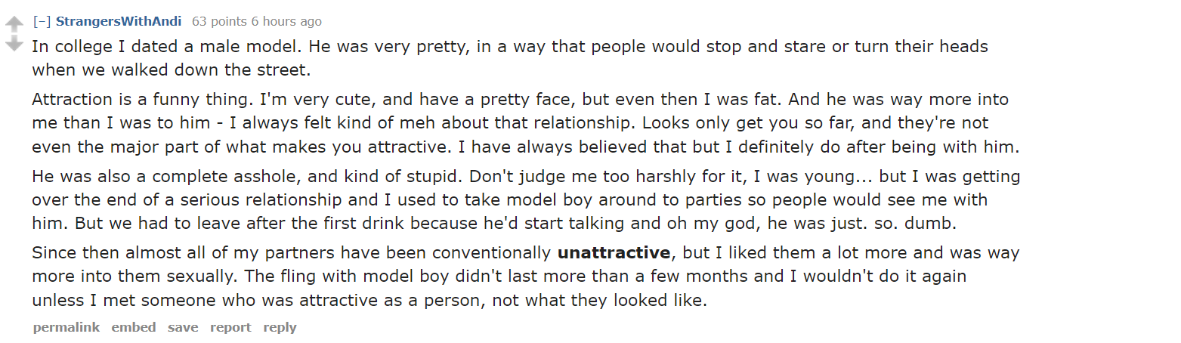Save this comment
The height and width of the screenshot is (343, 1181).
click(183, 327)
